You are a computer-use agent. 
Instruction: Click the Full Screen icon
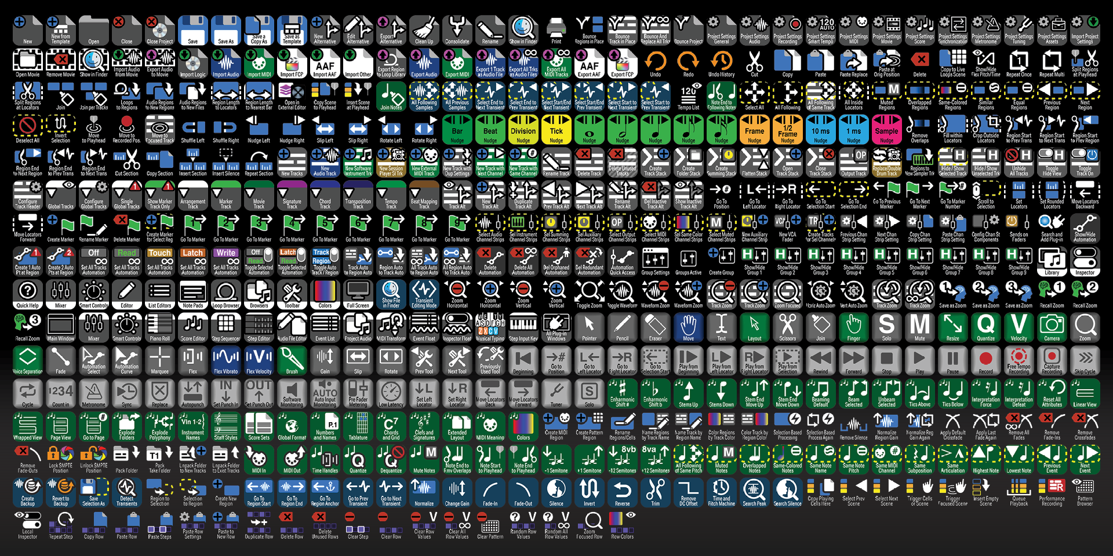pos(358,294)
